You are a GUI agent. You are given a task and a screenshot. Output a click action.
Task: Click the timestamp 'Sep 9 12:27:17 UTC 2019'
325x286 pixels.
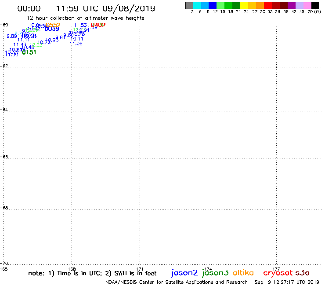pyautogui.click(x=287, y=282)
